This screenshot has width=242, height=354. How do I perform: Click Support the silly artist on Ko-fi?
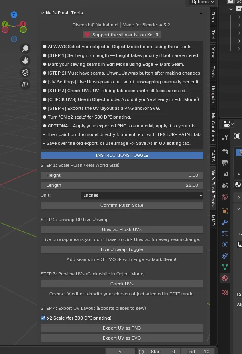pyautogui.click(x=122, y=35)
